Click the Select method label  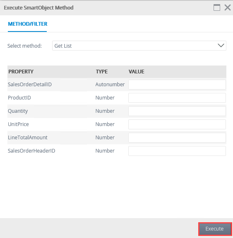24,46
